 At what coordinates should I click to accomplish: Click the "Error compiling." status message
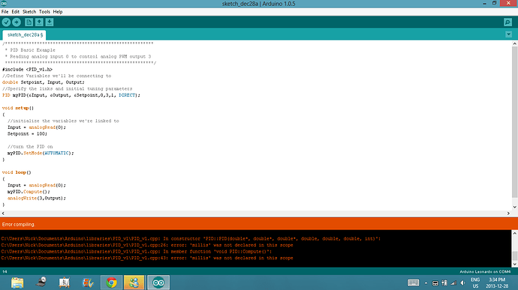[x=19, y=224]
